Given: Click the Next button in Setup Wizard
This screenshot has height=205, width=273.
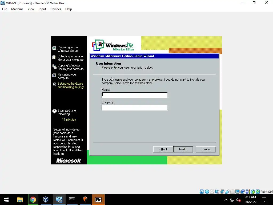Looking at the screenshot, I should point(183,149).
